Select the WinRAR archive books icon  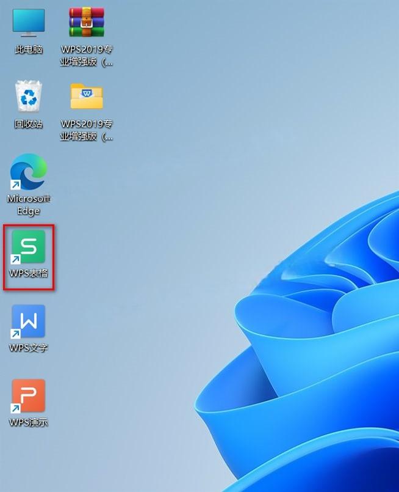point(87,23)
